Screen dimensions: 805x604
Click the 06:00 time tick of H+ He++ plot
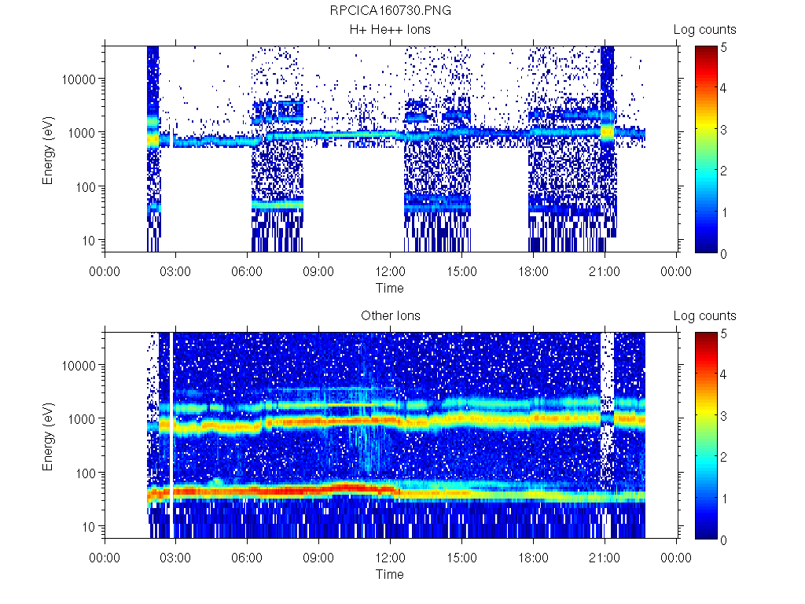click(x=247, y=271)
